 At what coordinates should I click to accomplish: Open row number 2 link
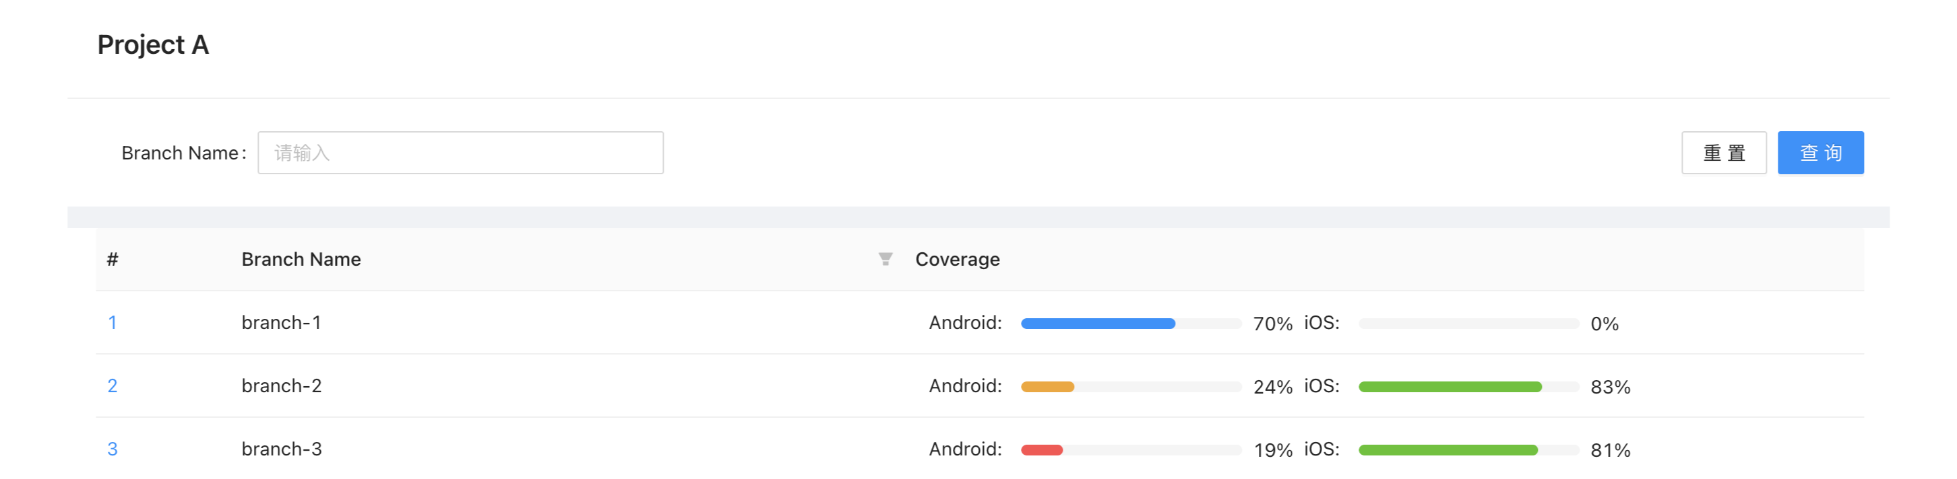[113, 385]
